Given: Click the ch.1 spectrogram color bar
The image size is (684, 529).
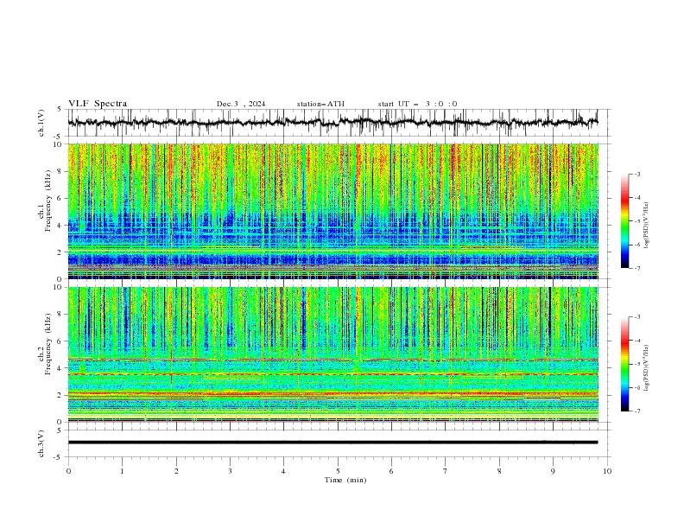Looking at the screenshot, I should click(624, 221).
